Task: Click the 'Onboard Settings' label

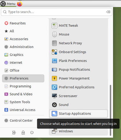Action: tap(73, 52)
